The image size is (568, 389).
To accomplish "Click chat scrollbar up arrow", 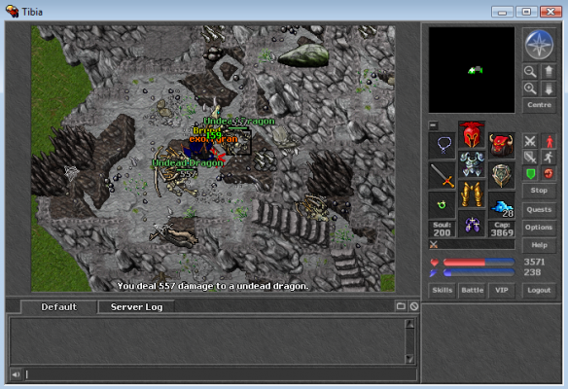I will tap(409, 324).
